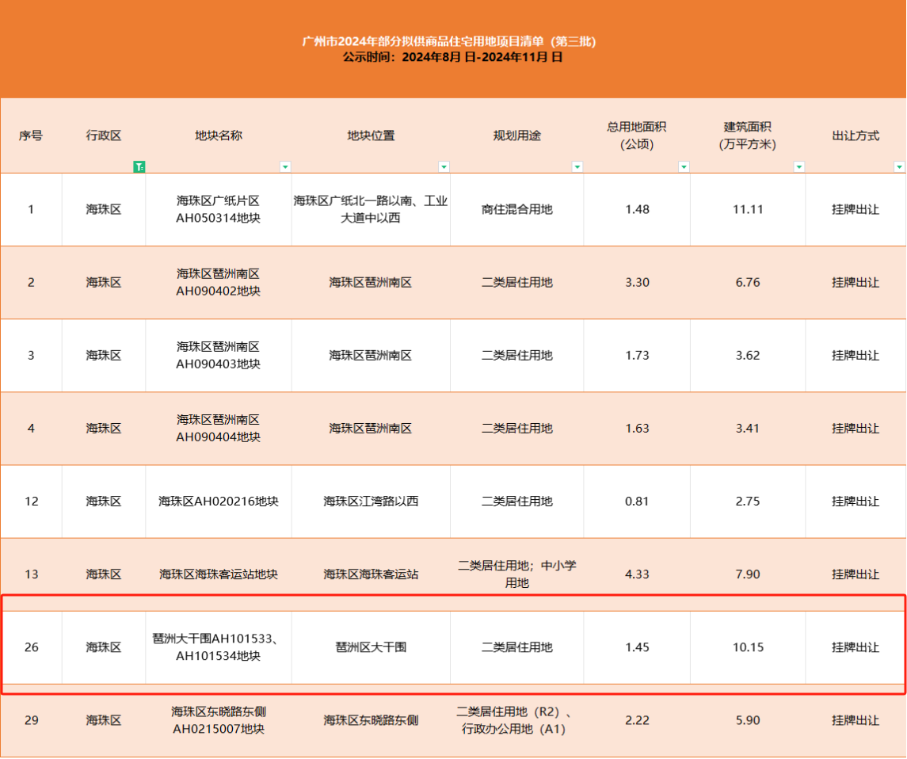The width and height of the screenshot is (907, 759).
Task: Select the 行政区 header cell
Action: click(104, 136)
